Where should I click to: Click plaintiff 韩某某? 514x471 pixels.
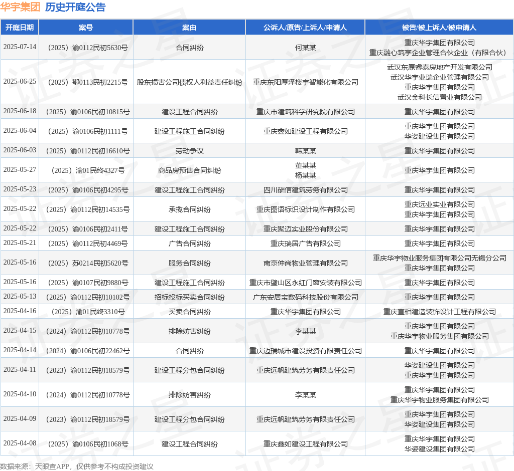306,151
